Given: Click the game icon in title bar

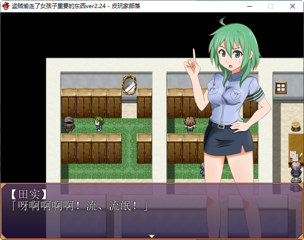Looking at the screenshot, I should click(6, 6).
